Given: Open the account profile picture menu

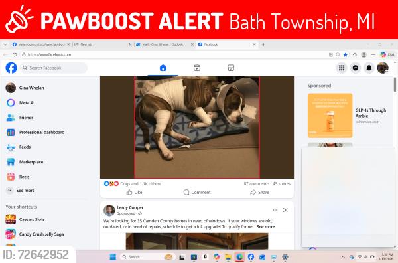Looking at the screenshot, I should point(383,68).
